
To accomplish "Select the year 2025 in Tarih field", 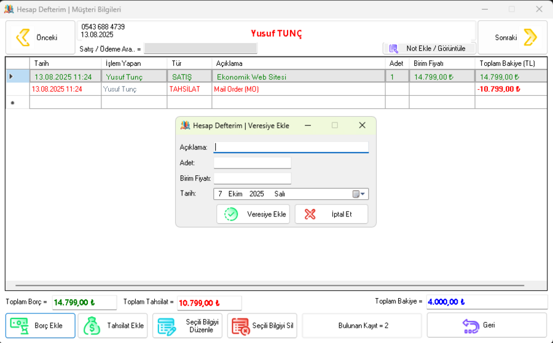I will pos(256,194).
